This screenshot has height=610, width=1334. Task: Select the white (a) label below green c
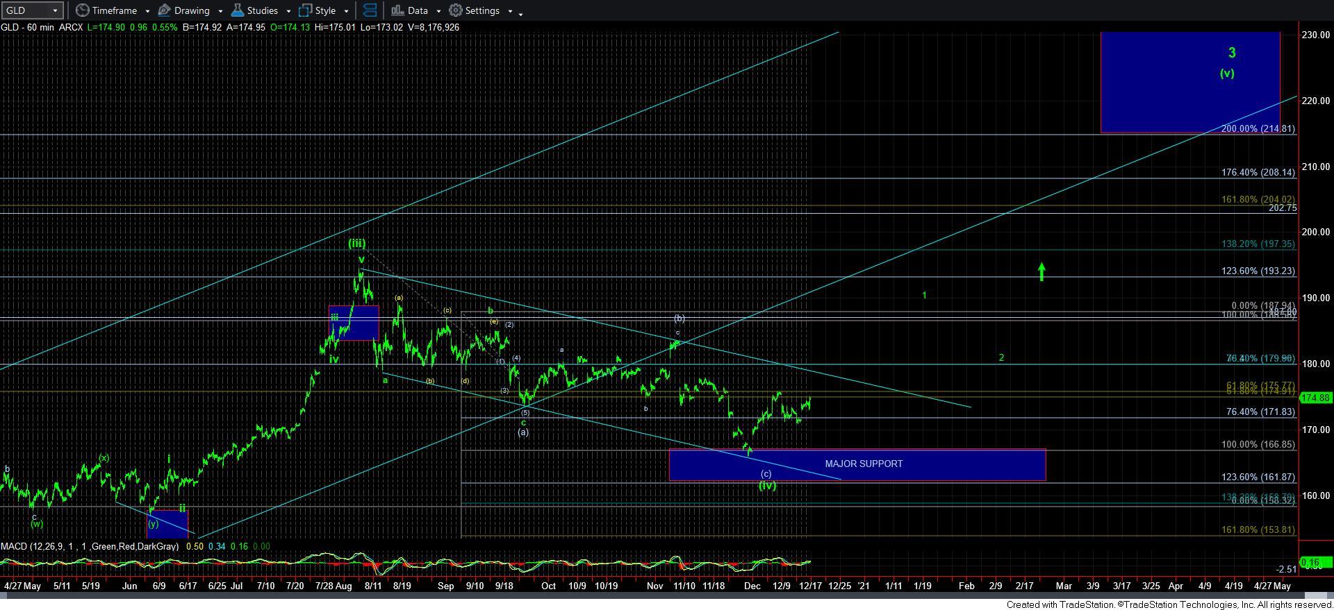click(x=523, y=432)
